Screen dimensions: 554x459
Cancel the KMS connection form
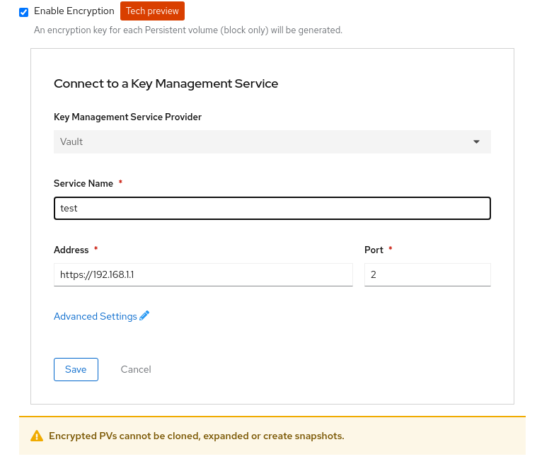pos(136,369)
